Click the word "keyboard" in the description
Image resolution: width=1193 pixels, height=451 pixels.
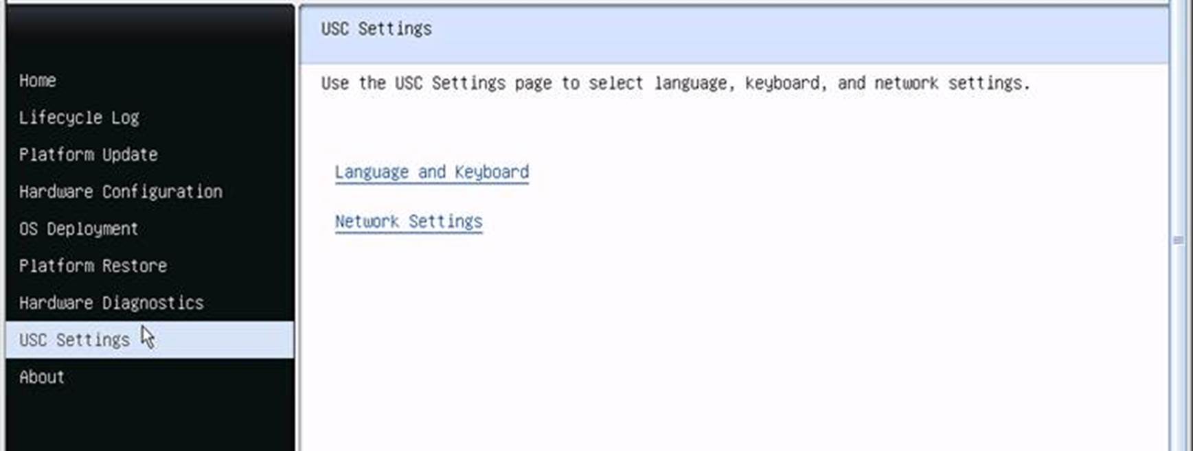click(782, 84)
